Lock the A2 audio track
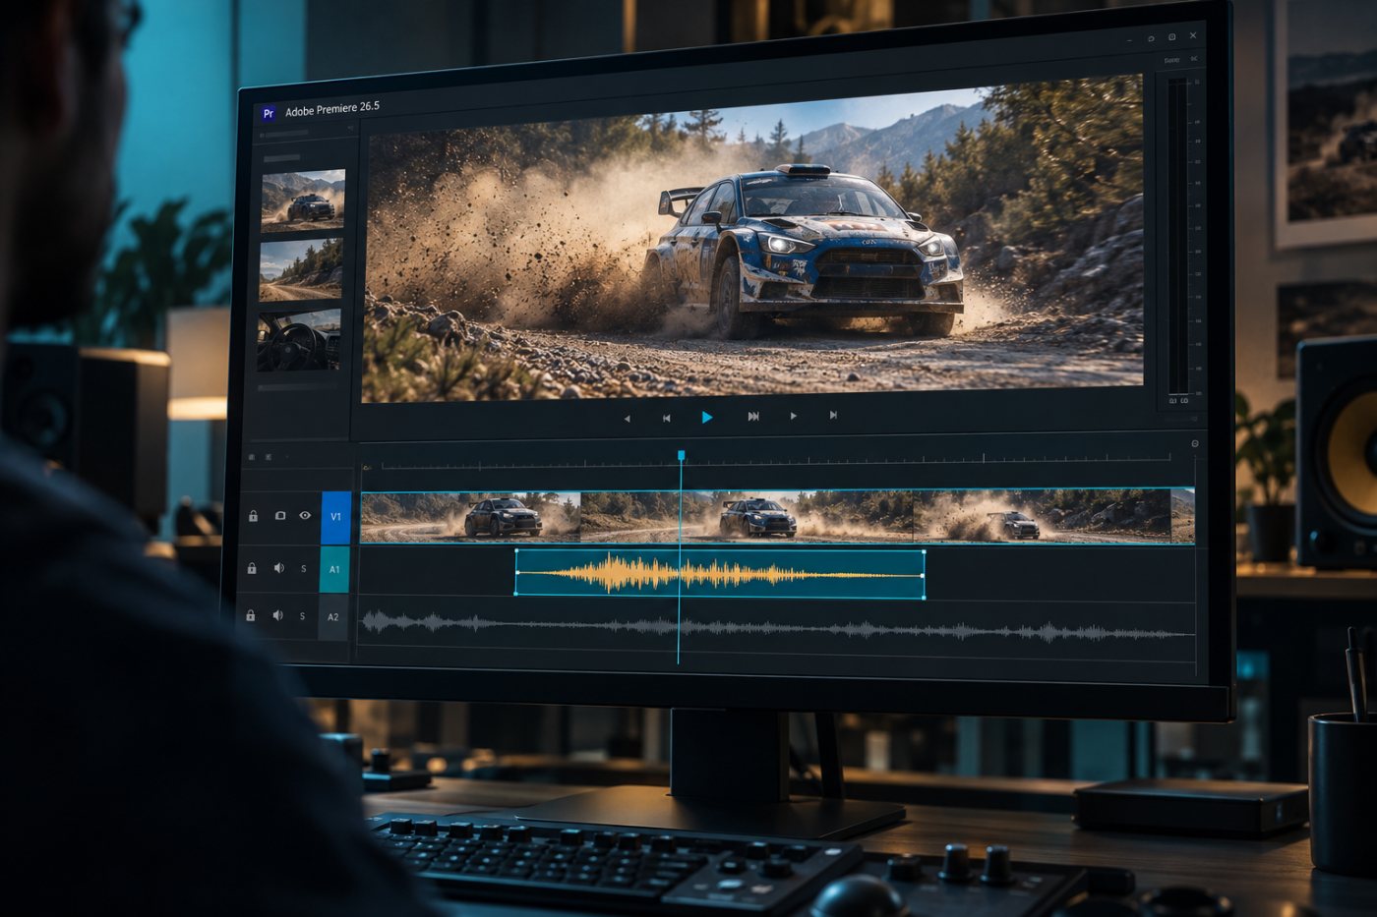 (x=251, y=615)
